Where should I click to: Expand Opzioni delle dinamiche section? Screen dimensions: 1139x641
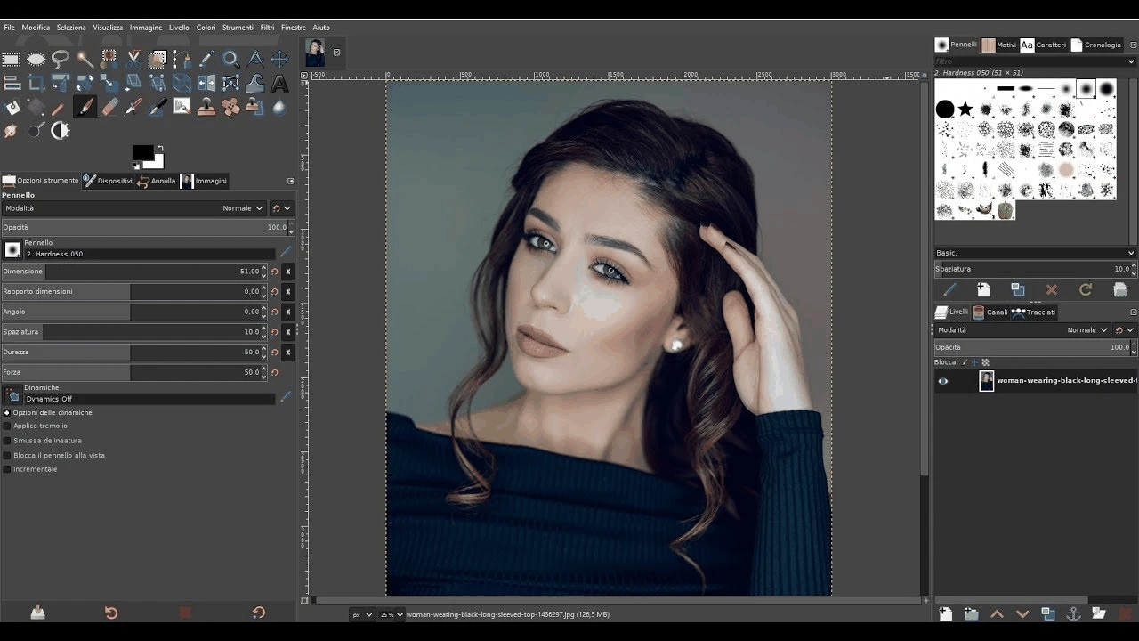tap(7, 413)
